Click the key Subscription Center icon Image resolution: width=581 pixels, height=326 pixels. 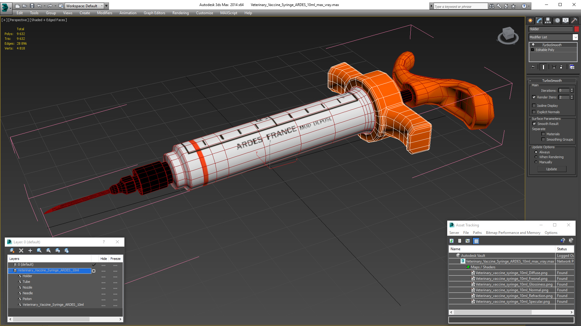(499, 6)
